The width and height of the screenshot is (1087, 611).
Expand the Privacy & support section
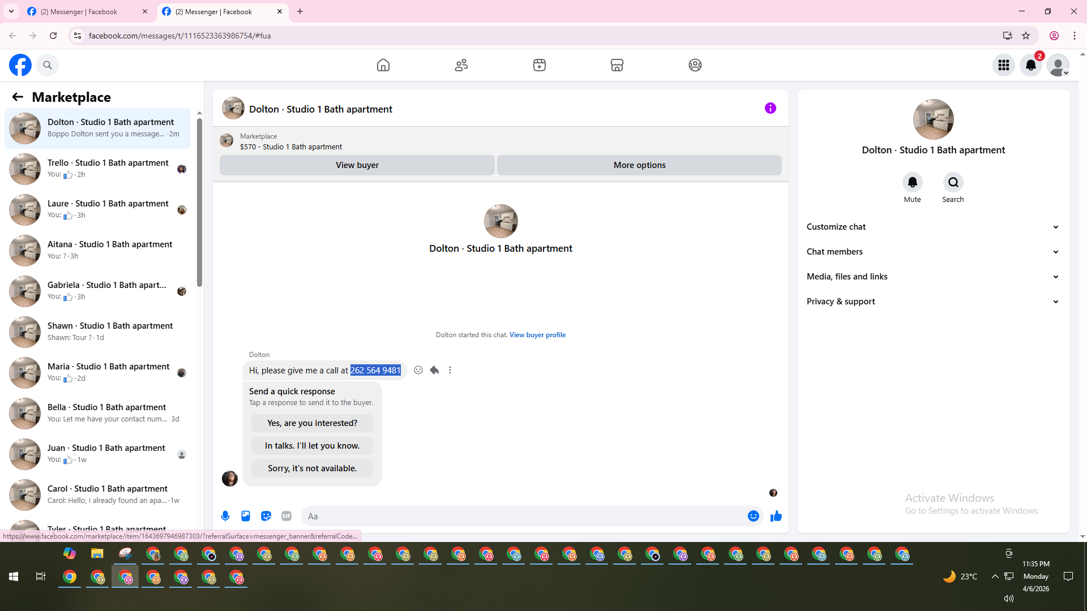point(933,302)
